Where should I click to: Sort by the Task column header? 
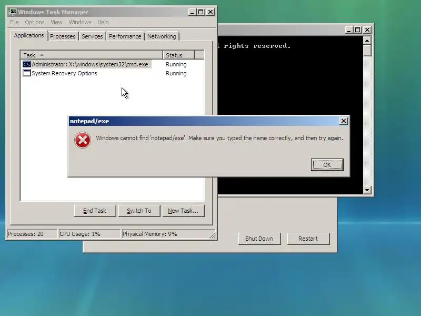pyautogui.click(x=92, y=55)
